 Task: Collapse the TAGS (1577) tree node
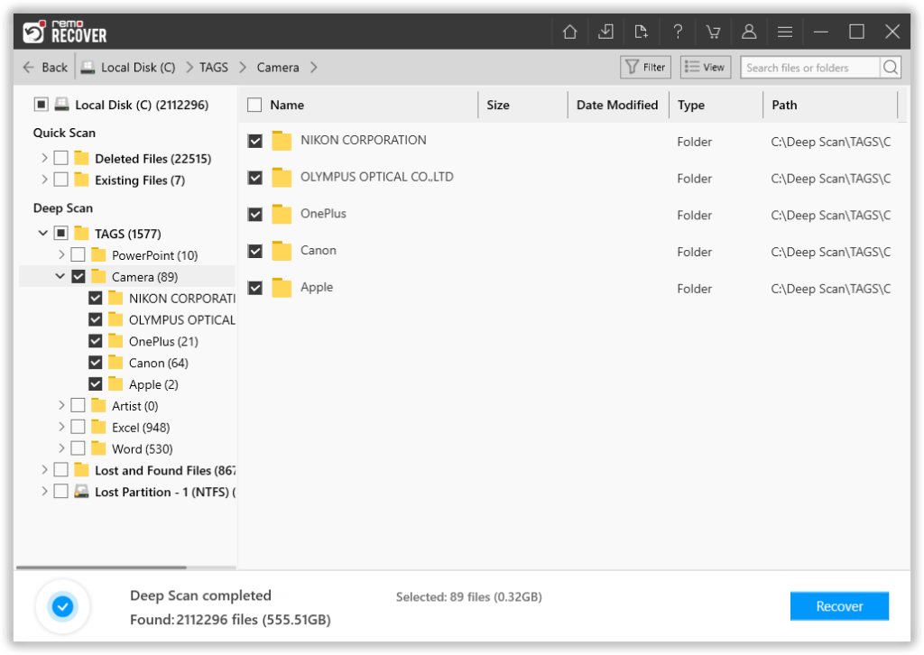[x=43, y=234]
